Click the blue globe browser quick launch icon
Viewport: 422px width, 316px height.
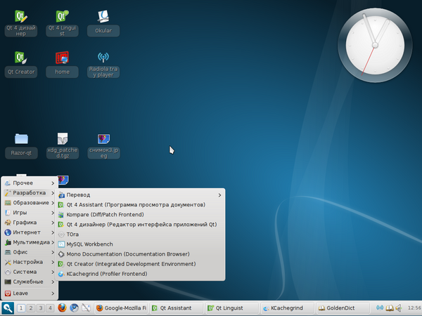[x=74, y=308]
